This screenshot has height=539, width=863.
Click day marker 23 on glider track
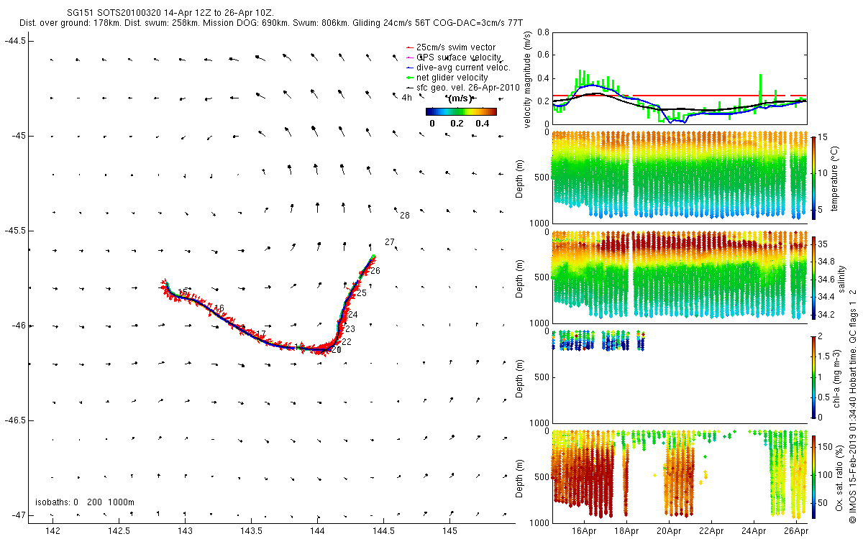pos(350,329)
